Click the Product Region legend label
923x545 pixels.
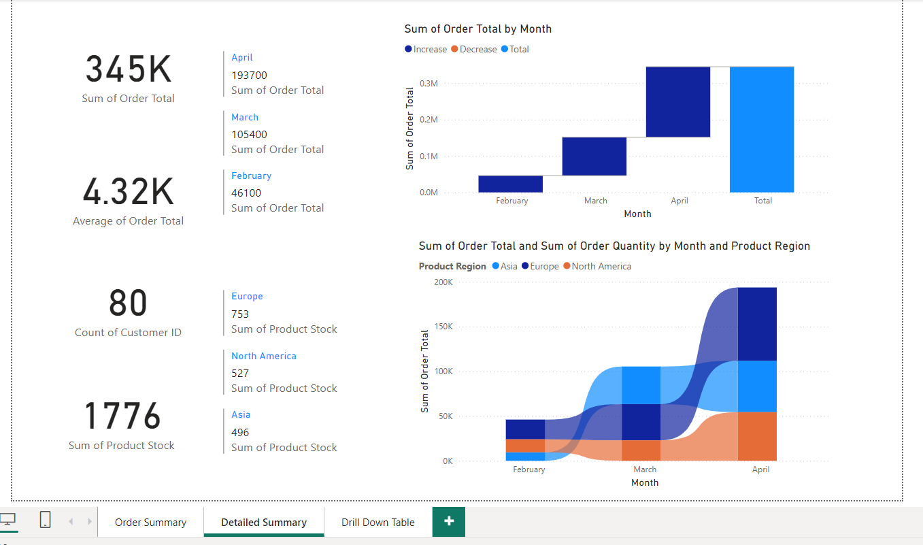[452, 266]
